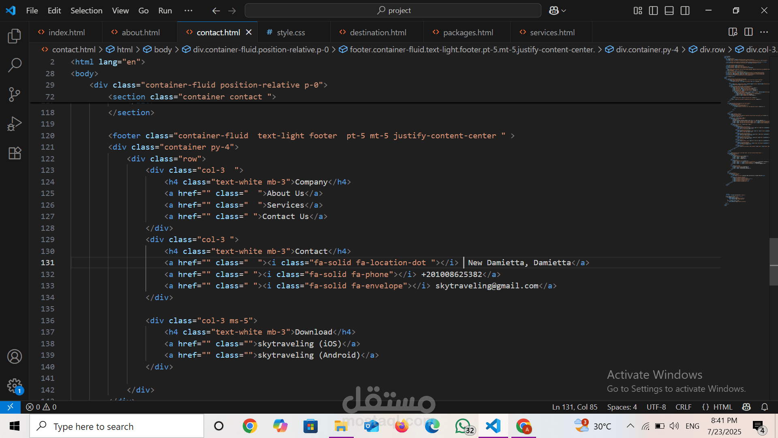Click the split editor right icon
This screenshot has width=778, height=438.
coord(748,32)
